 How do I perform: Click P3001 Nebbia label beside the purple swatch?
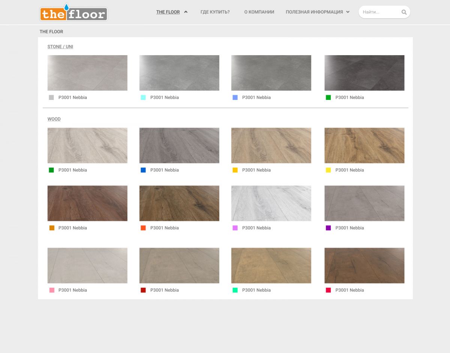tap(350, 228)
